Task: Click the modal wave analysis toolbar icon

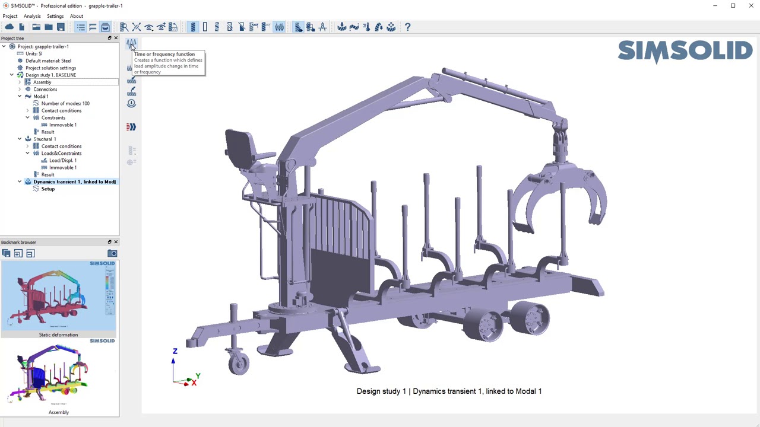Action: click(354, 27)
